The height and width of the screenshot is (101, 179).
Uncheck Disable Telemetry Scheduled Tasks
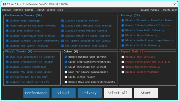pos(123,20)
